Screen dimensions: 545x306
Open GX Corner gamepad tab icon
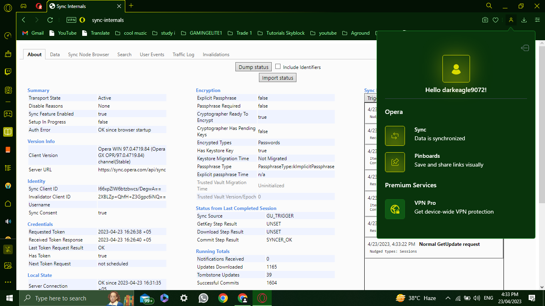[24, 6]
